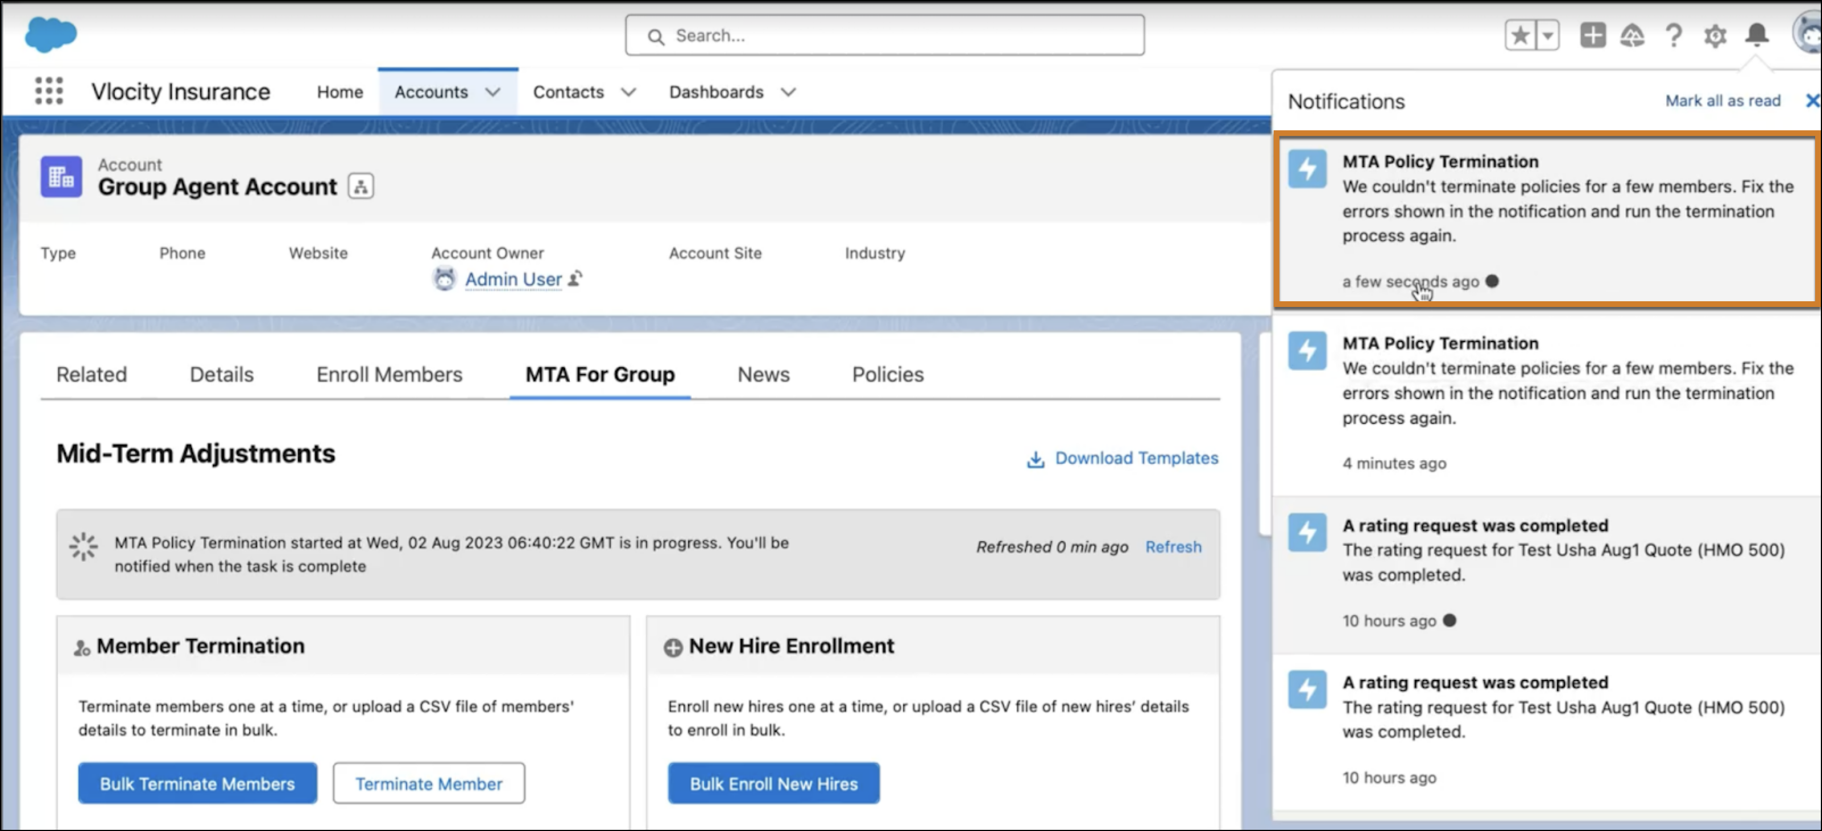This screenshot has height=831, width=1822.
Task: Open the Global Actions plus icon
Action: 1593,35
